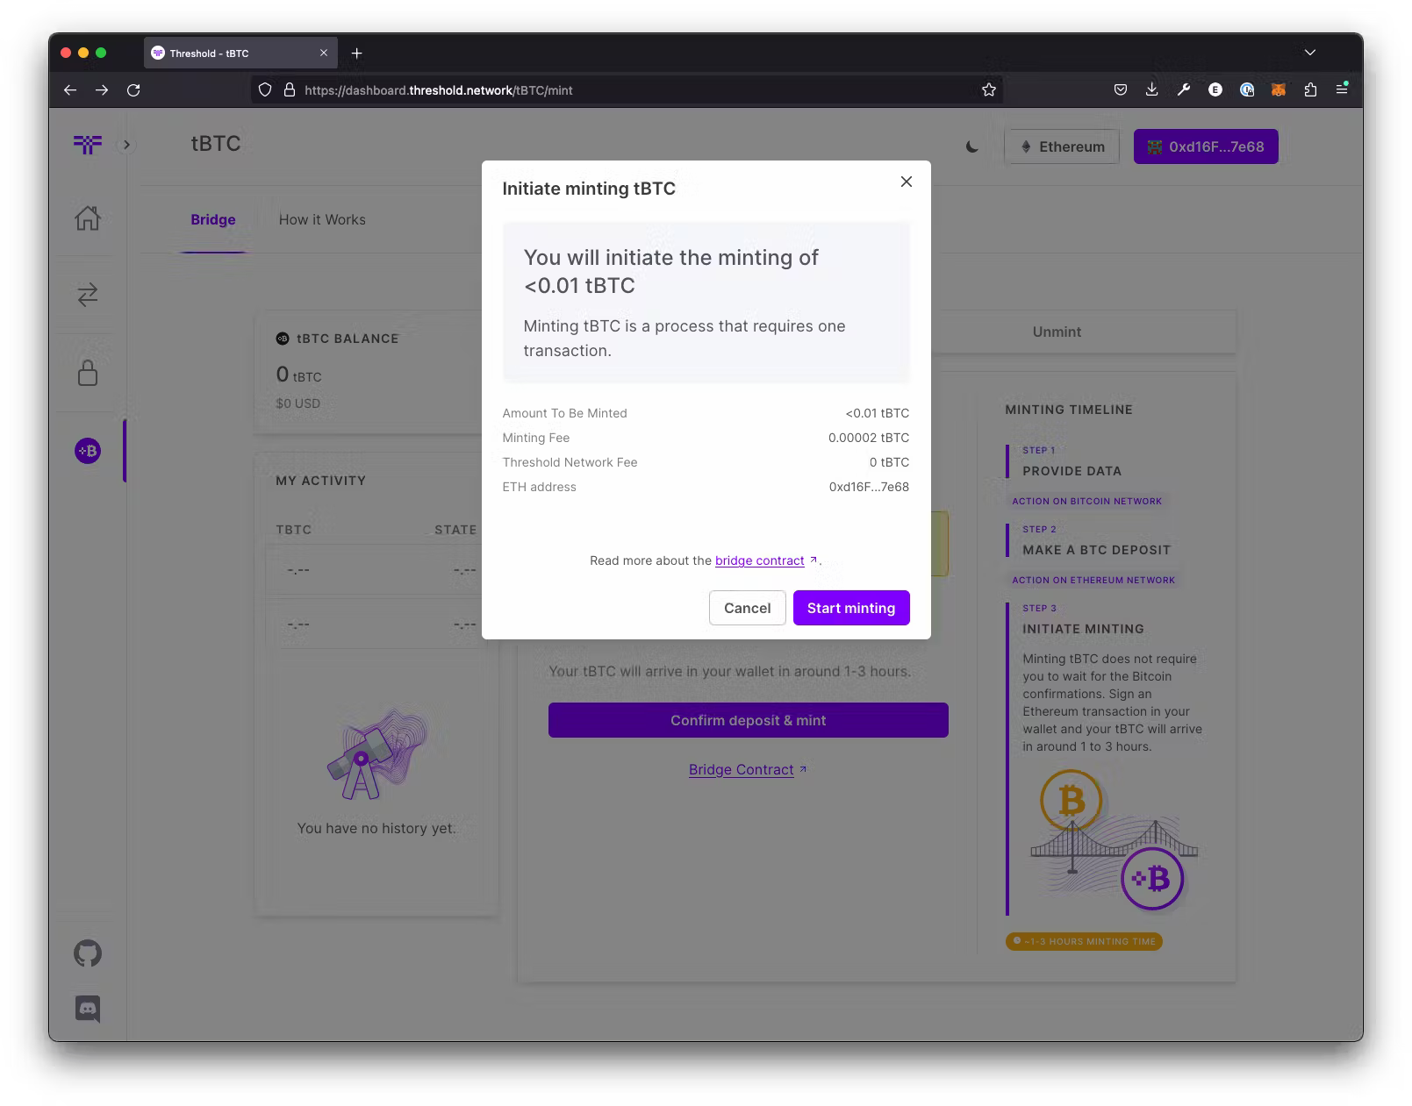Open the bridge contract link

pyautogui.click(x=760, y=560)
